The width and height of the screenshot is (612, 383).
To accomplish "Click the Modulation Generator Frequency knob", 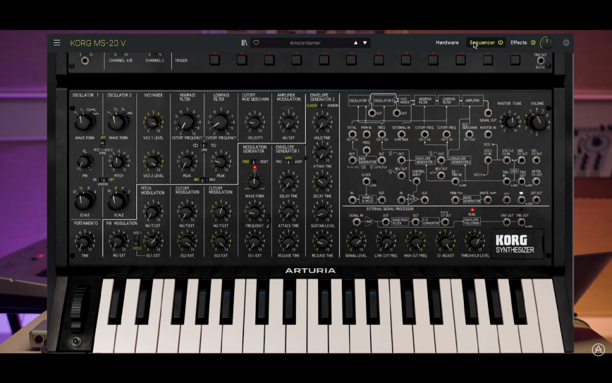I will pos(254,211).
